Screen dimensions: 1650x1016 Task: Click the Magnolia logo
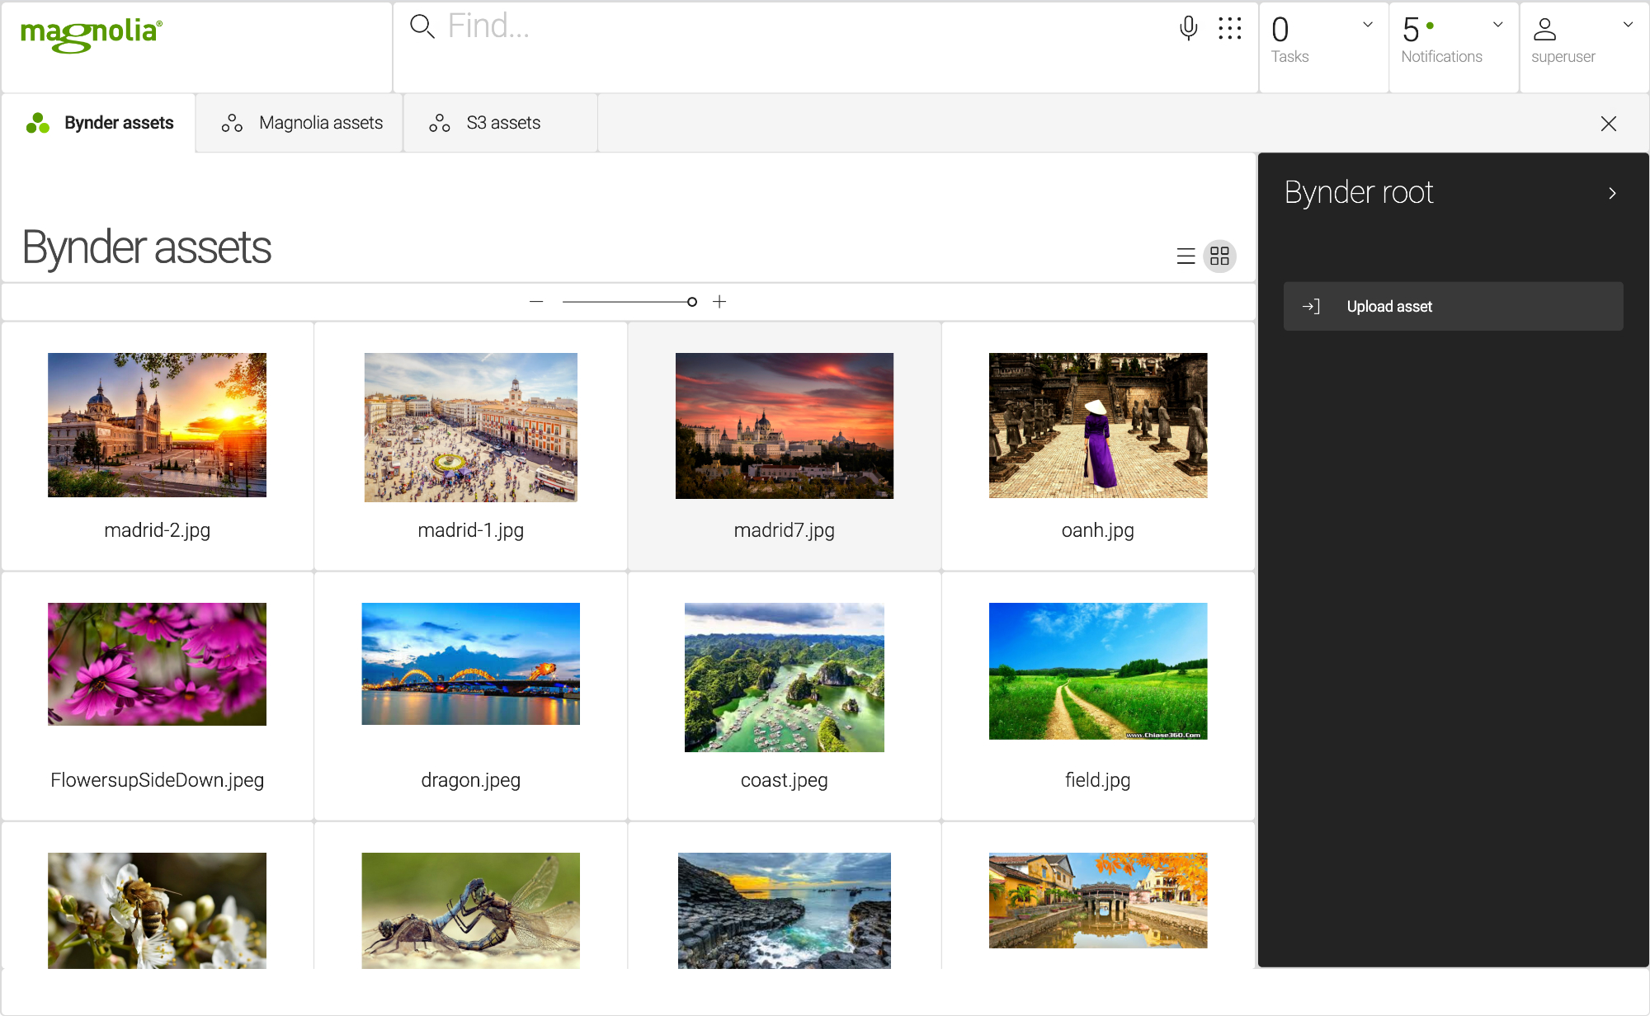pyautogui.click(x=92, y=35)
